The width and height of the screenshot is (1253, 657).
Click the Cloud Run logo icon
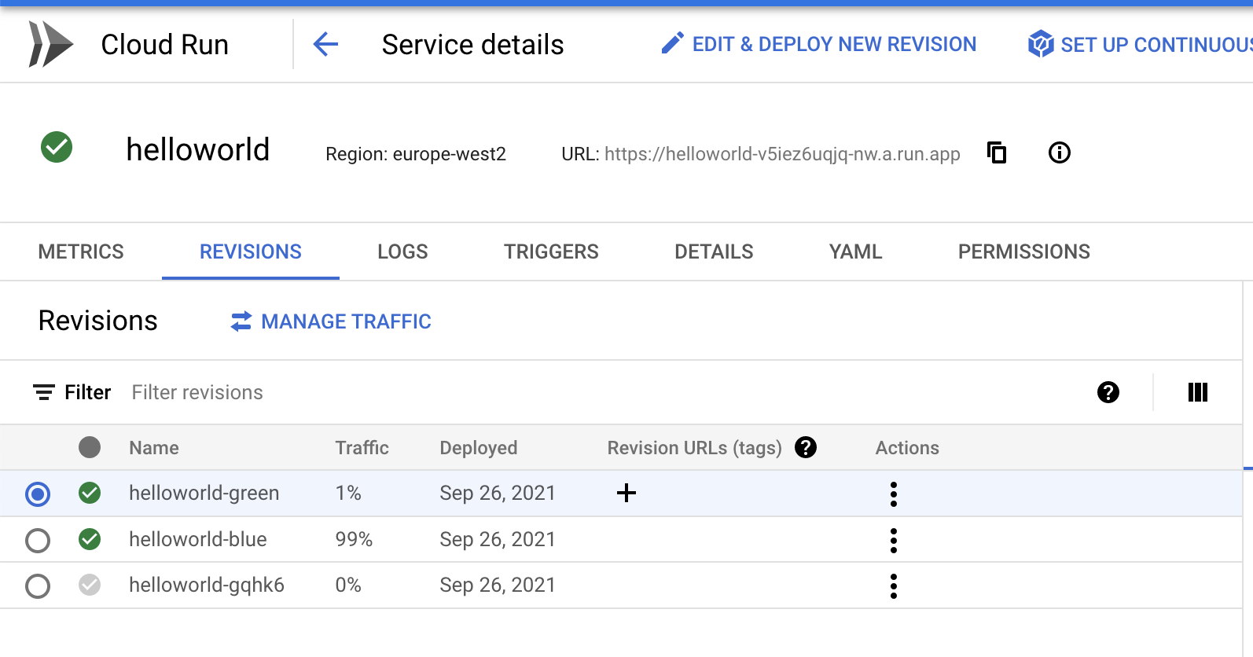click(51, 44)
